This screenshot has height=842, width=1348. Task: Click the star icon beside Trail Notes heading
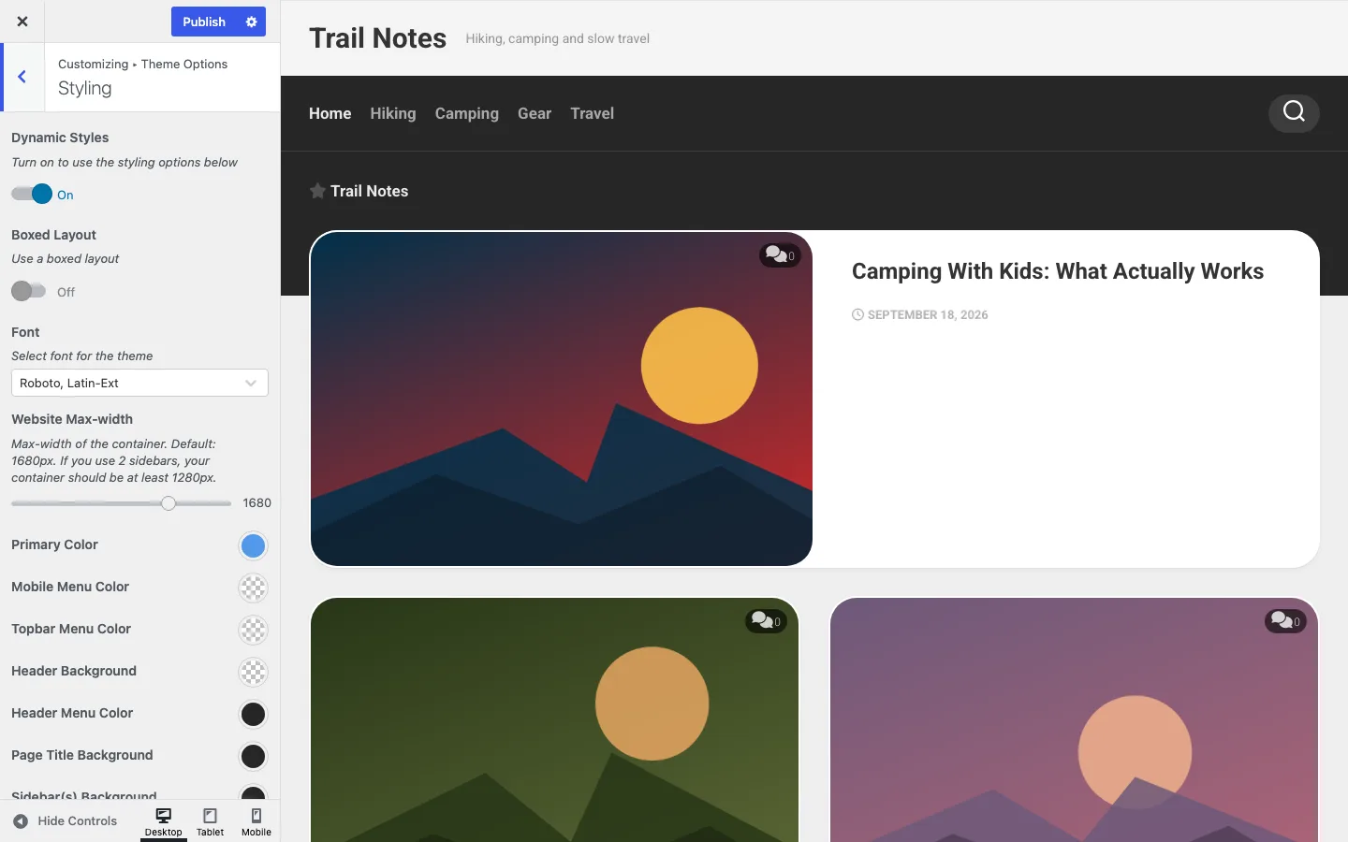(317, 191)
